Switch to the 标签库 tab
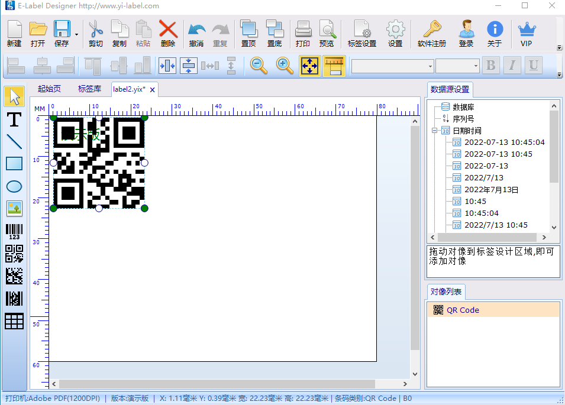The width and height of the screenshot is (565, 405). (90, 89)
